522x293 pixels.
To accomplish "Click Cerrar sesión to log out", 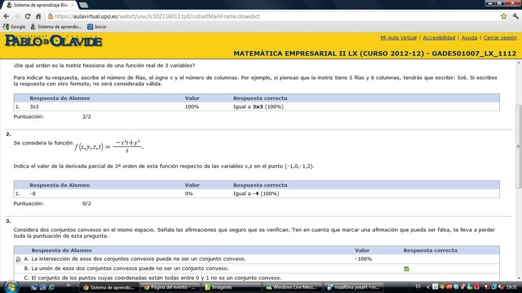I will (x=500, y=37).
